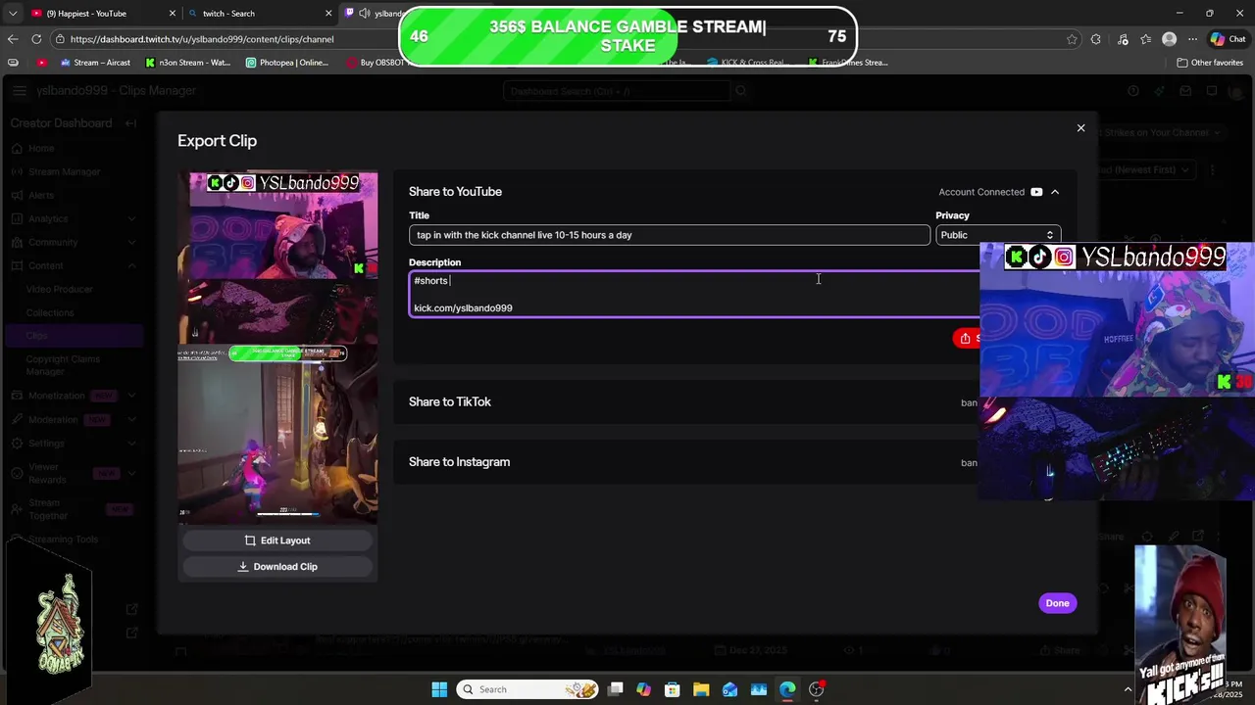The image size is (1255, 705).
Task: Click the taskbar Search box
Action: (x=529, y=689)
